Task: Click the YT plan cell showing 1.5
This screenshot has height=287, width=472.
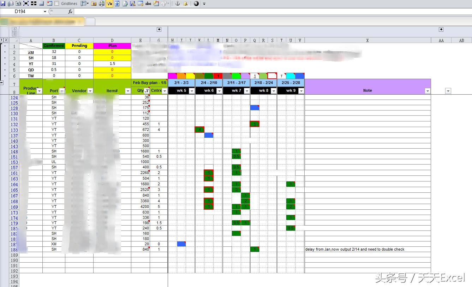Action: coord(112,64)
